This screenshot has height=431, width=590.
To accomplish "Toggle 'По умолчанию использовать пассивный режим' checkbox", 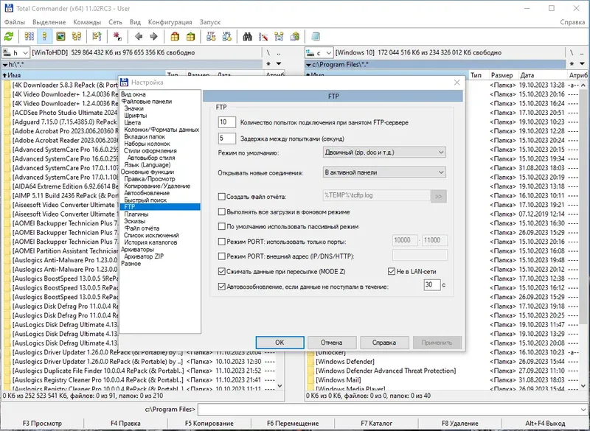I will pyautogui.click(x=222, y=227).
